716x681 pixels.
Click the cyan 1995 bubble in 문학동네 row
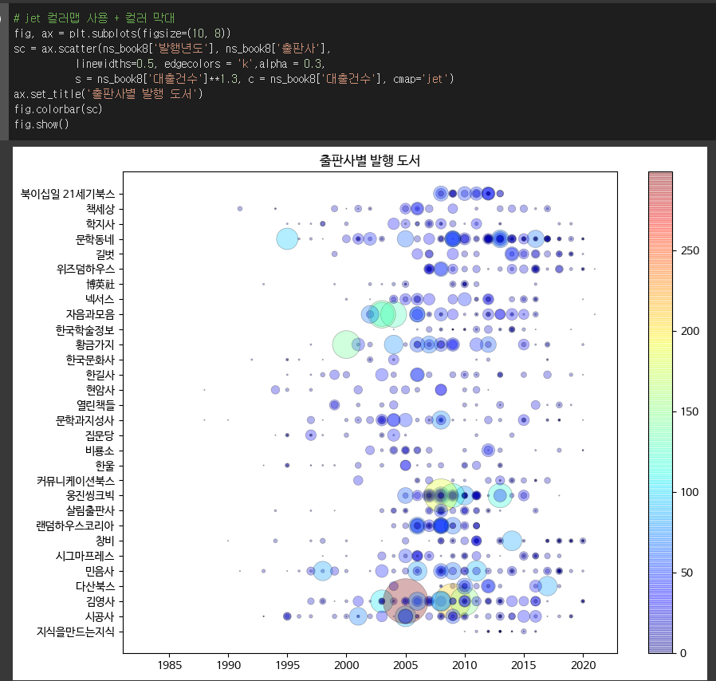tap(287, 239)
